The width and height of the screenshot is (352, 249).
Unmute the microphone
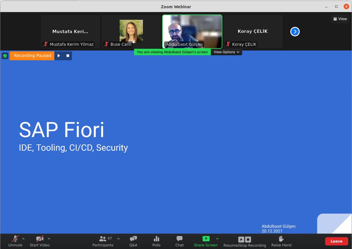[x=15, y=241]
